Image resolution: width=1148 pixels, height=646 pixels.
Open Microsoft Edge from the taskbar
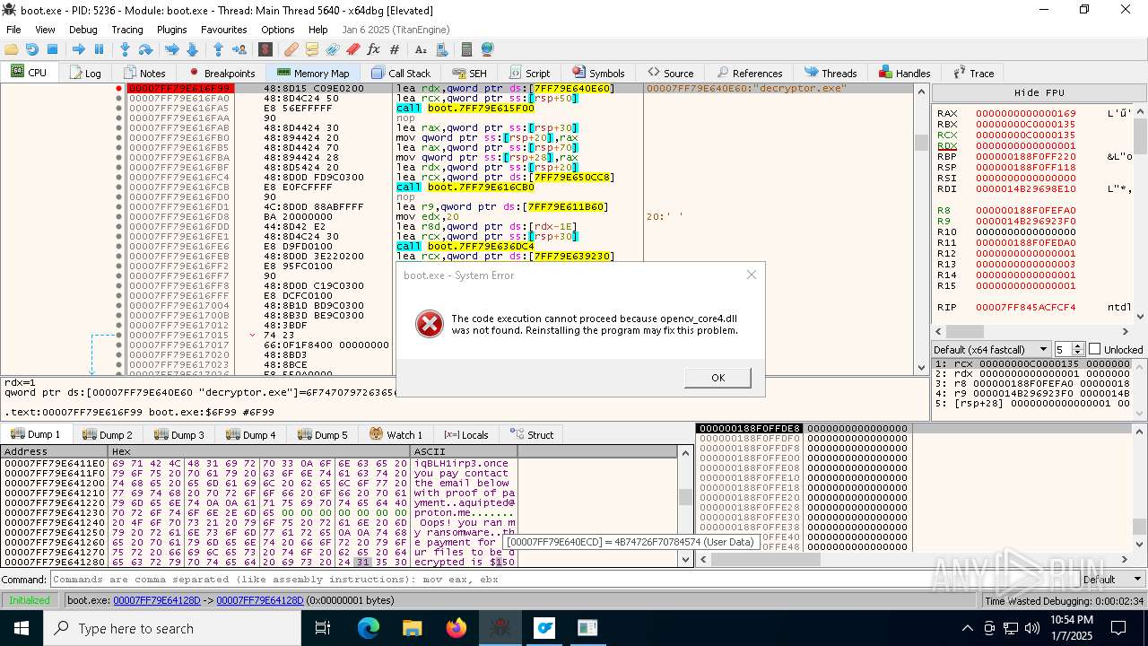(x=369, y=628)
